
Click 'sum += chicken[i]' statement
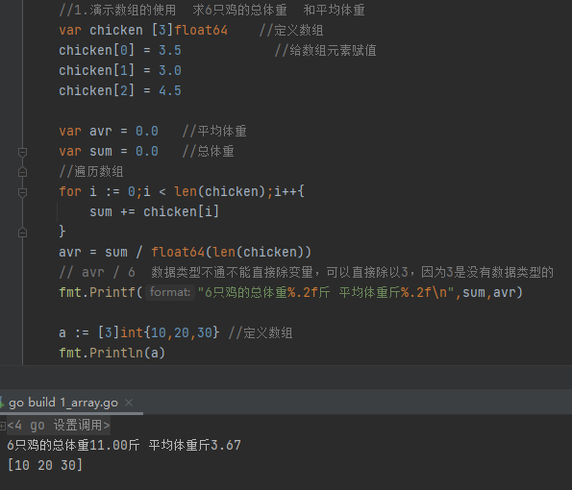coord(155,211)
